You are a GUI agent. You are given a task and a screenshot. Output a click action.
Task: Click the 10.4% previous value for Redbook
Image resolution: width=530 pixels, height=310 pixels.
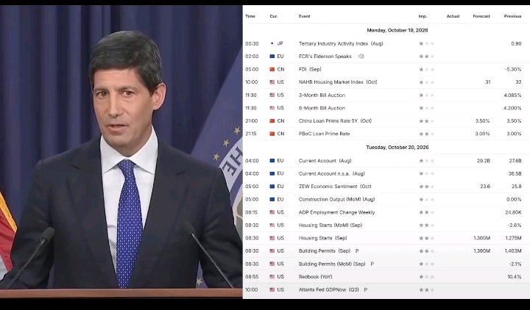point(514,277)
